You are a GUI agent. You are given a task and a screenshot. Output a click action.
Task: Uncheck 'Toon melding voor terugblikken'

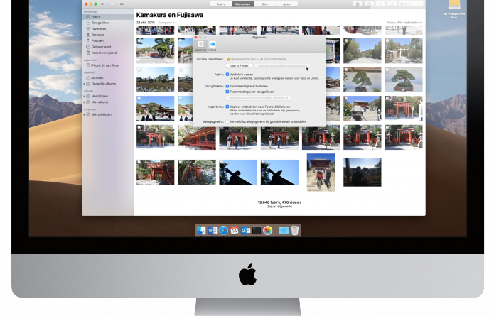pos(227,92)
